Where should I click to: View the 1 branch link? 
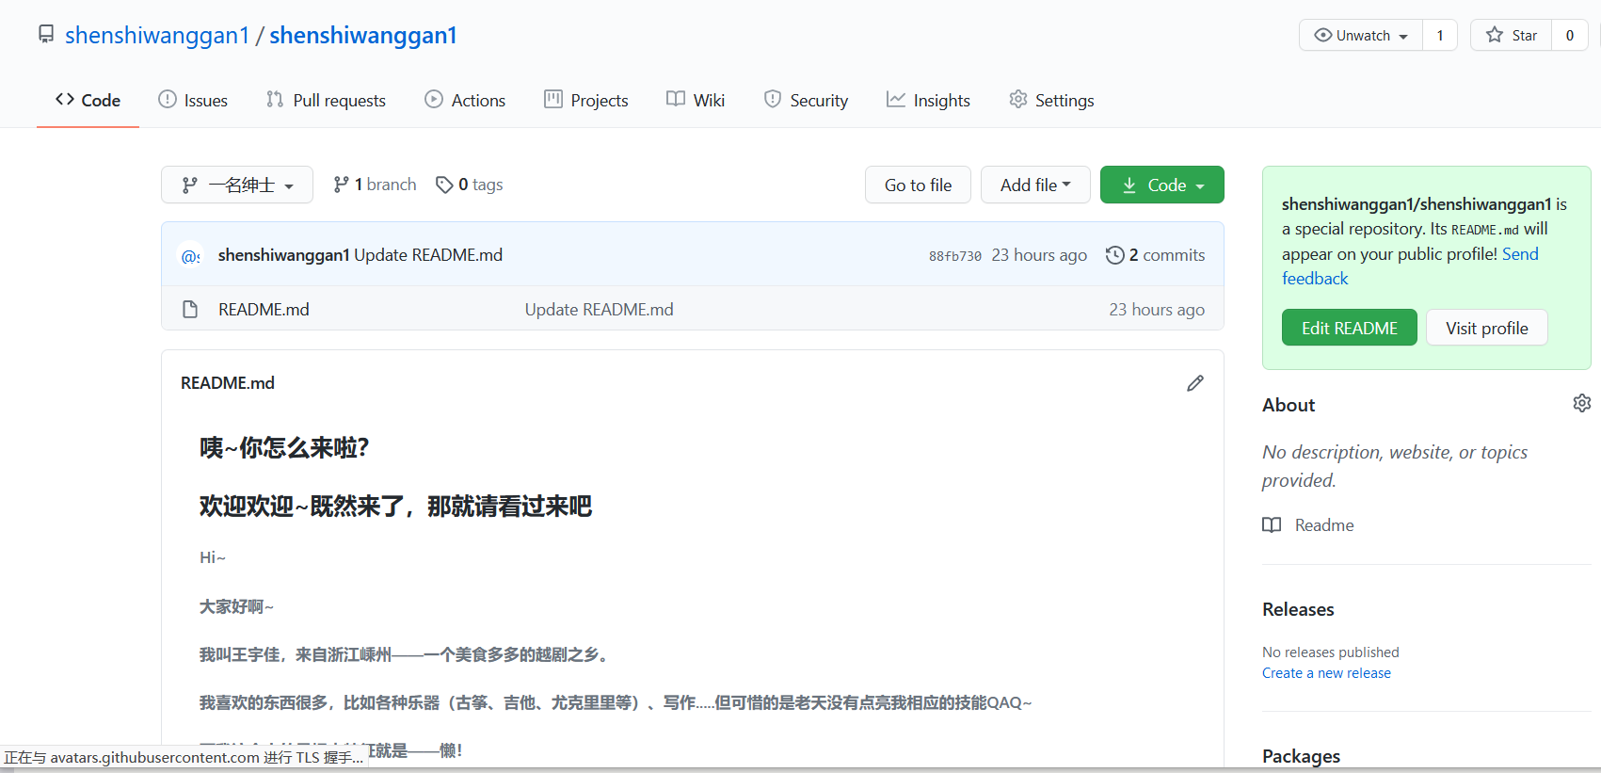[x=375, y=185]
